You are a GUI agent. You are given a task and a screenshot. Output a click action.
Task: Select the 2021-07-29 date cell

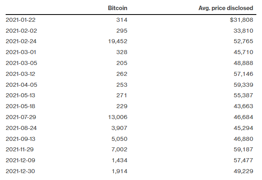point(20,117)
